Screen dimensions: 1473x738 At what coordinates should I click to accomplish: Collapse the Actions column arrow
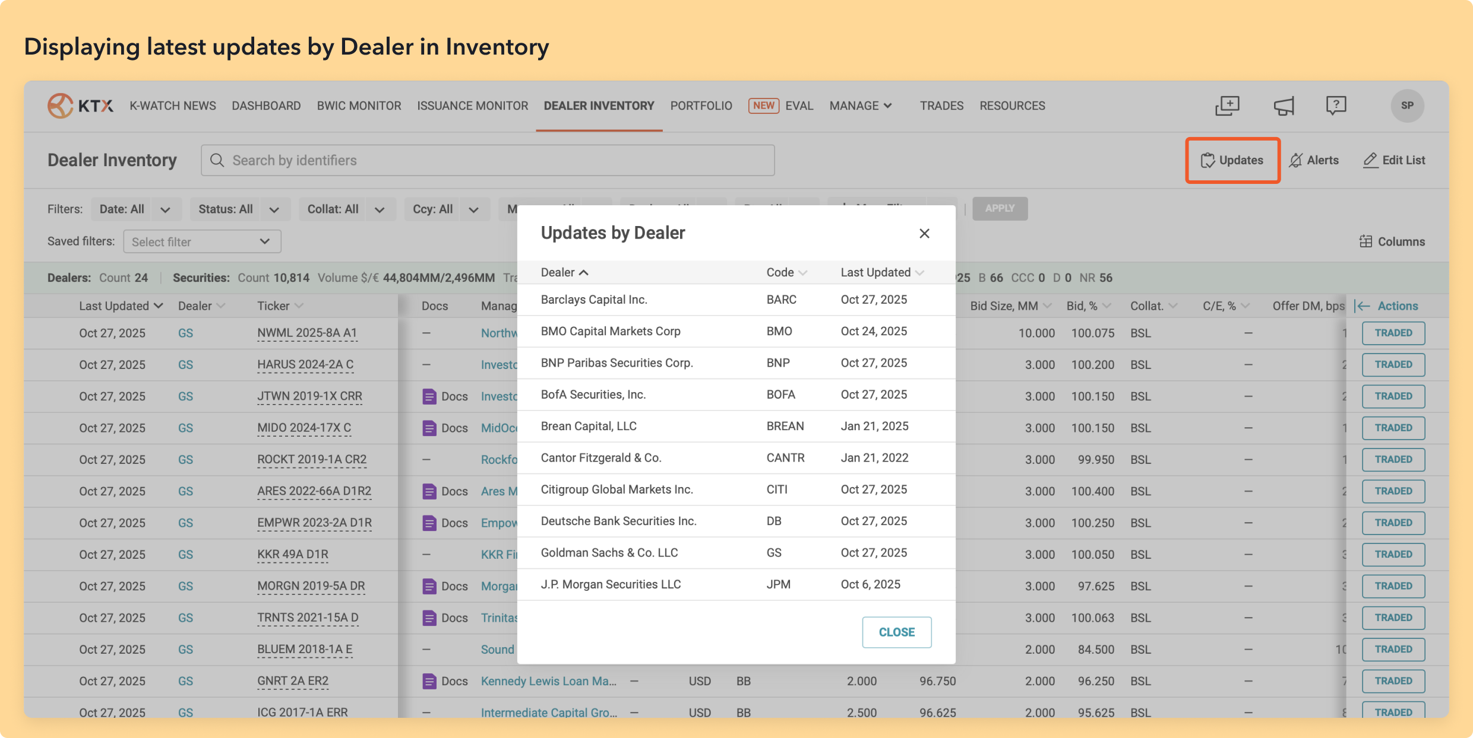[1363, 306]
